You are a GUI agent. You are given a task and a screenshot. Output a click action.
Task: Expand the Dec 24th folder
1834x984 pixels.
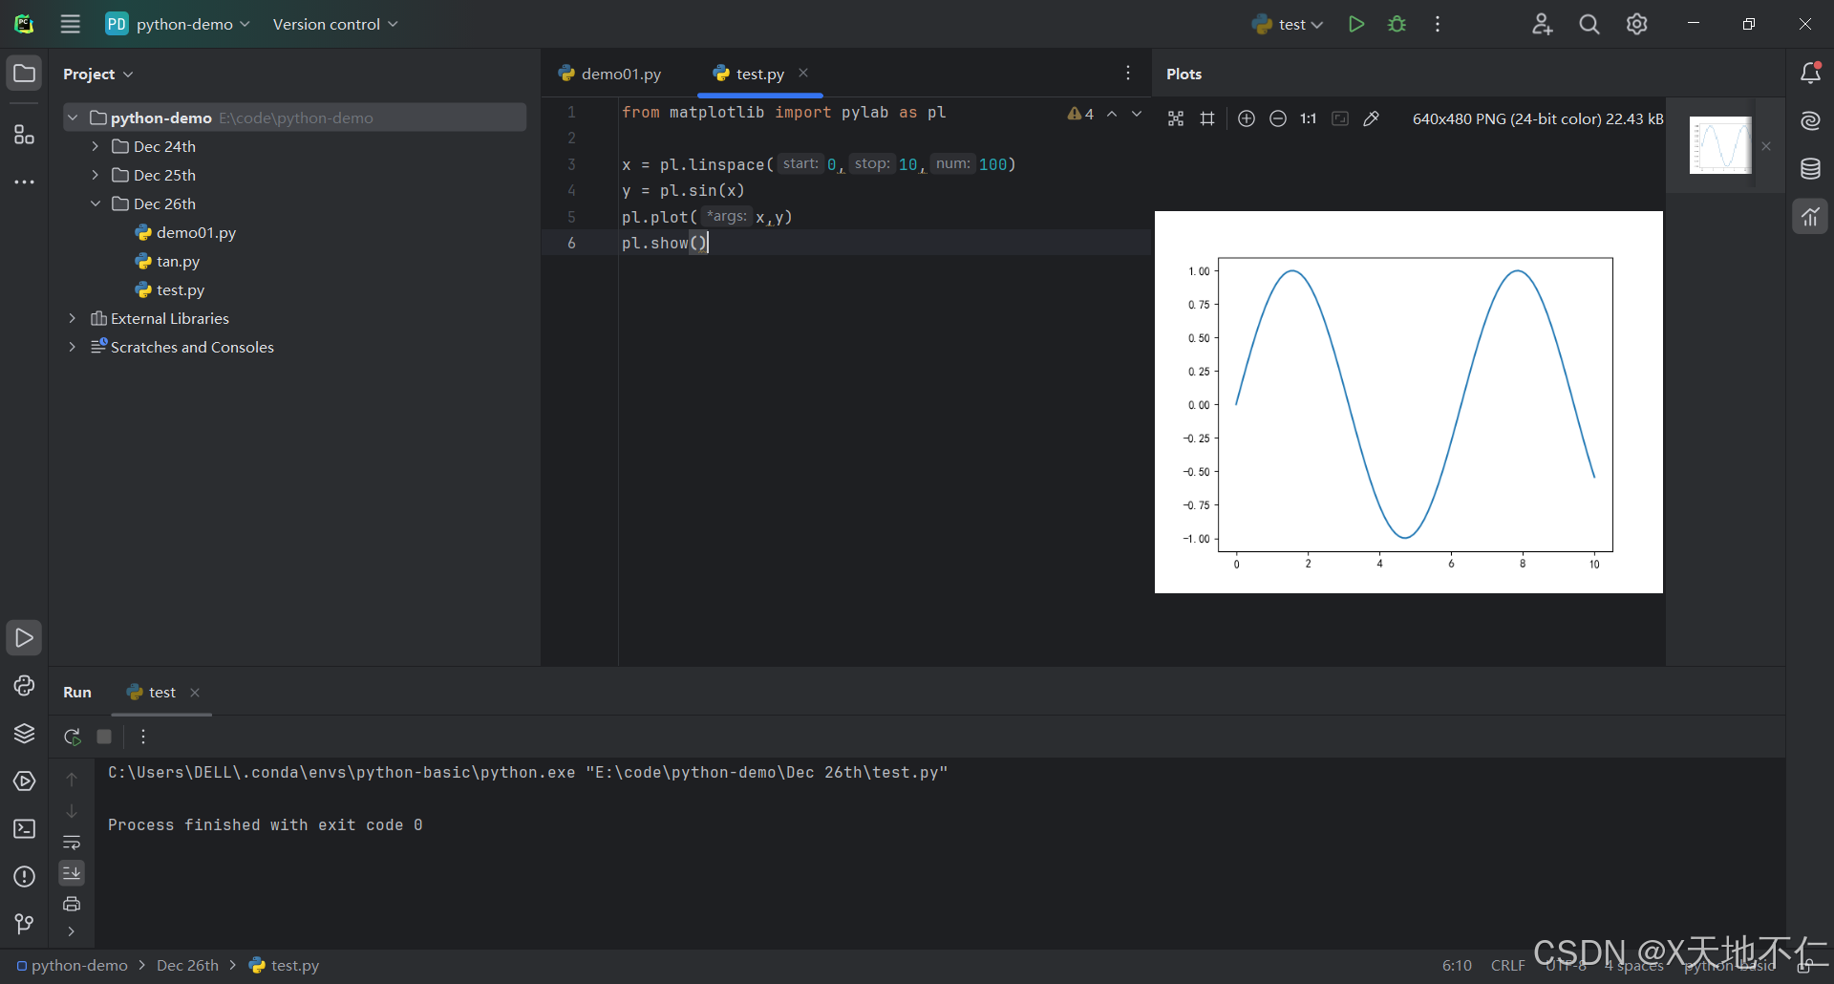[95, 146]
